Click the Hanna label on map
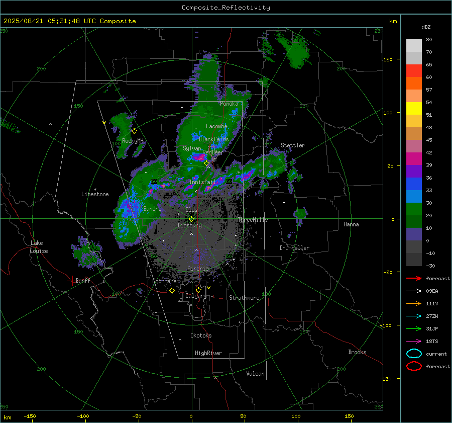Screen dimensions: 452x423 [x=351, y=224]
